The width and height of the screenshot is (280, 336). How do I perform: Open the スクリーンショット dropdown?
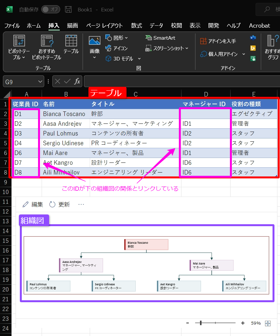(187, 48)
